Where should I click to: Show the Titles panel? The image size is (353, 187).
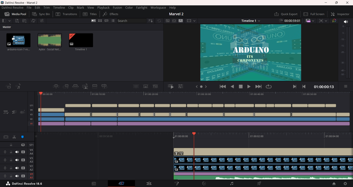[90, 14]
